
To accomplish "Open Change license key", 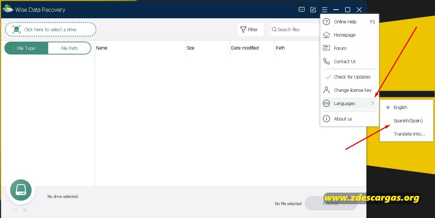I will click(349, 90).
